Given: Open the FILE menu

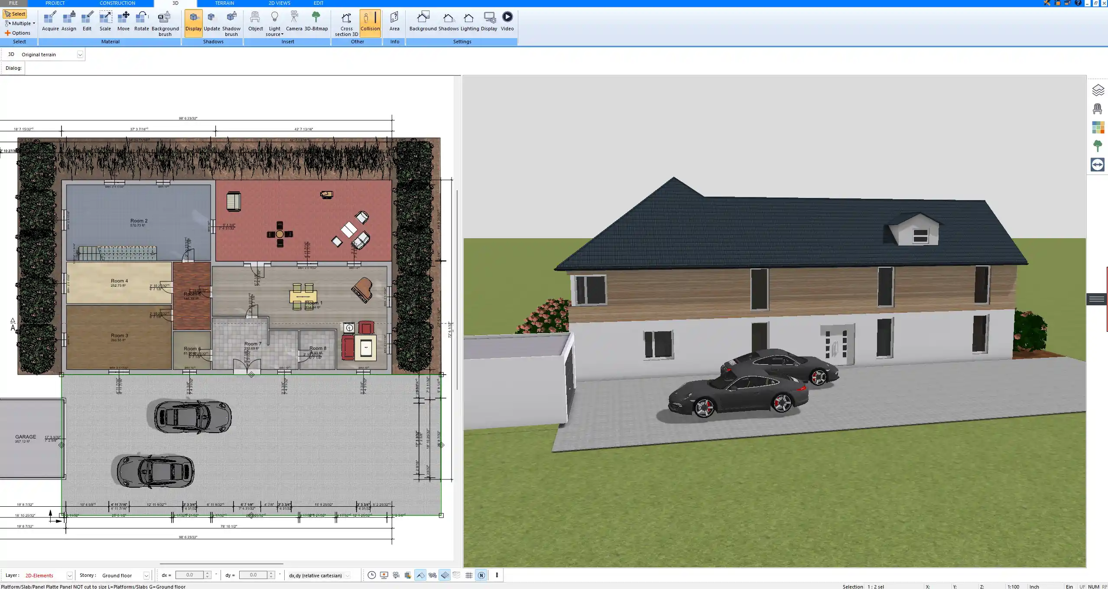Looking at the screenshot, I should [x=13, y=3].
